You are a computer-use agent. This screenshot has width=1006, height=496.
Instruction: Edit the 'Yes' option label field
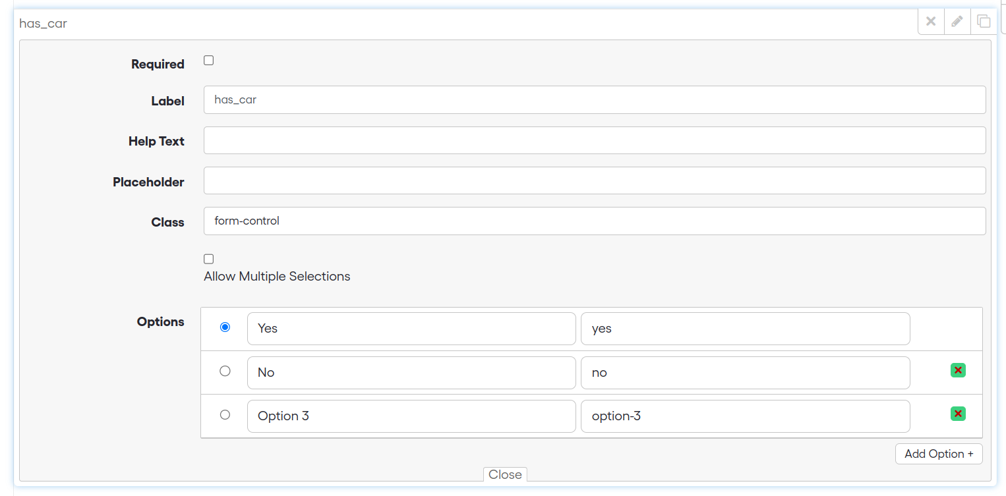coord(411,328)
